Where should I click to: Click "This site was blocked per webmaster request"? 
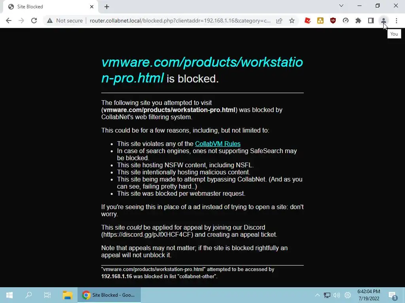point(181,193)
